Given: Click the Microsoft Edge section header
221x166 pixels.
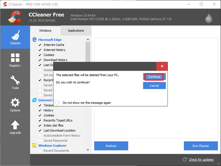Looking at the screenshot, I should [x=50, y=40].
